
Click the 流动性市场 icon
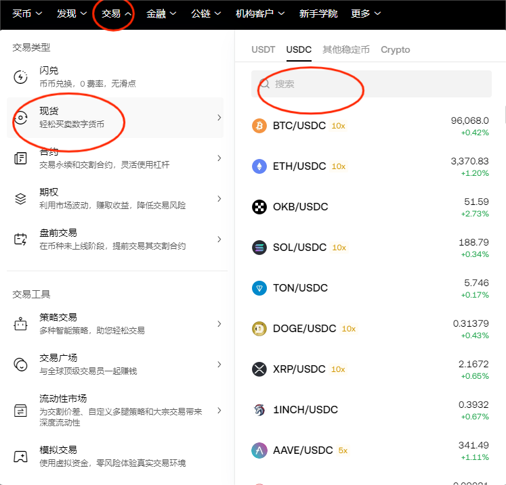coord(20,411)
